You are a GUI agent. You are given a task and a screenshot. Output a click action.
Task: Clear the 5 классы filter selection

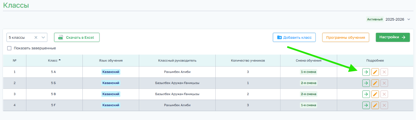(x=36, y=37)
